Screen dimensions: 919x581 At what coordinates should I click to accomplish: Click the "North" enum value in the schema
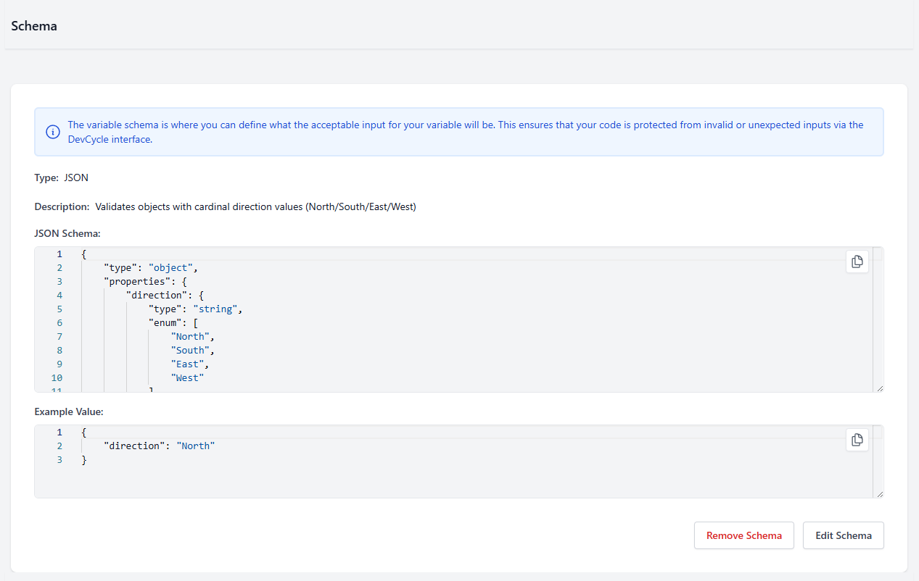(191, 336)
